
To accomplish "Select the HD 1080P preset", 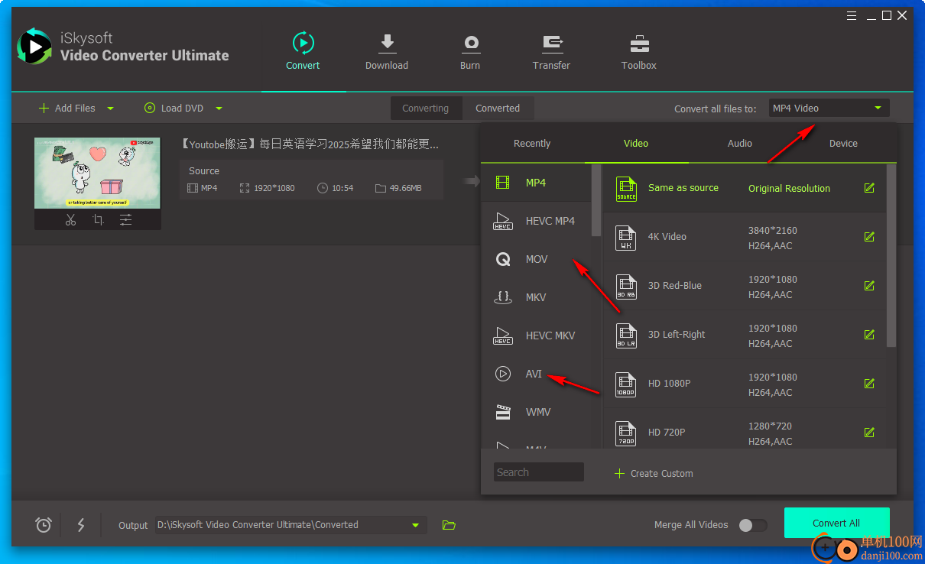I will (x=745, y=384).
